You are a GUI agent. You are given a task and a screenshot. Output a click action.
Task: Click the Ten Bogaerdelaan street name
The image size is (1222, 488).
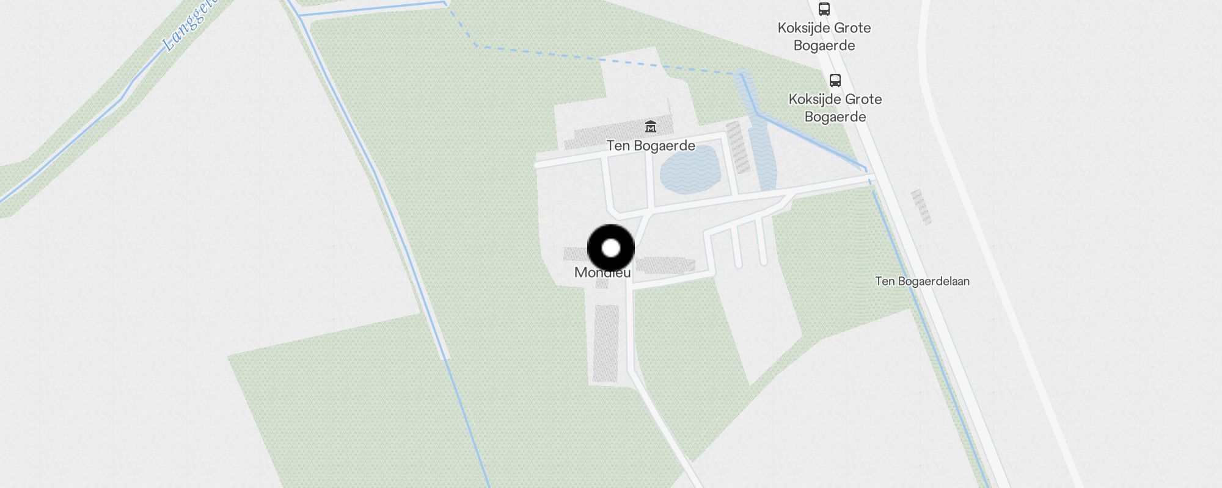pos(922,281)
